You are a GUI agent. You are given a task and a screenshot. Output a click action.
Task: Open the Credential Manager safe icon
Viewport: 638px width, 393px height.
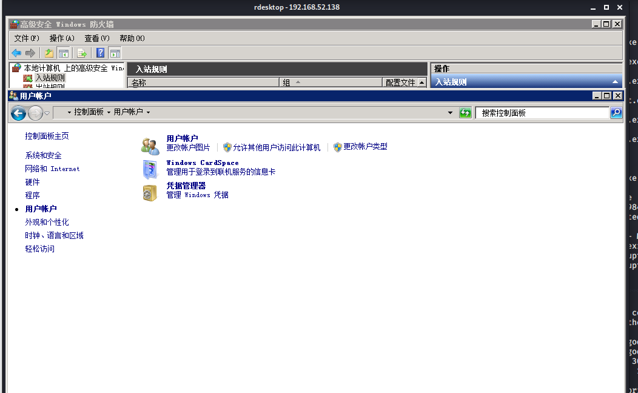pos(150,193)
